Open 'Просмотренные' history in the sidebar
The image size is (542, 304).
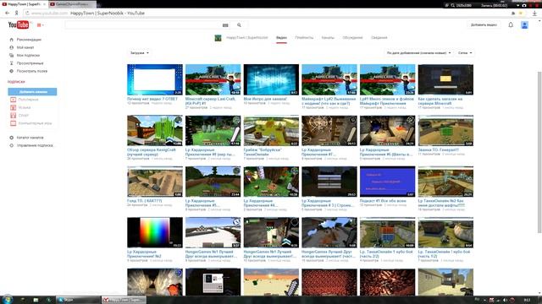point(30,63)
